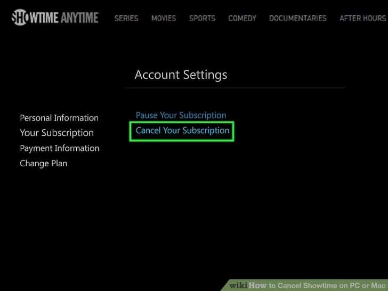The image size is (388, 291).
Task: Go to Sports category
Action: [x=202, y=18]
